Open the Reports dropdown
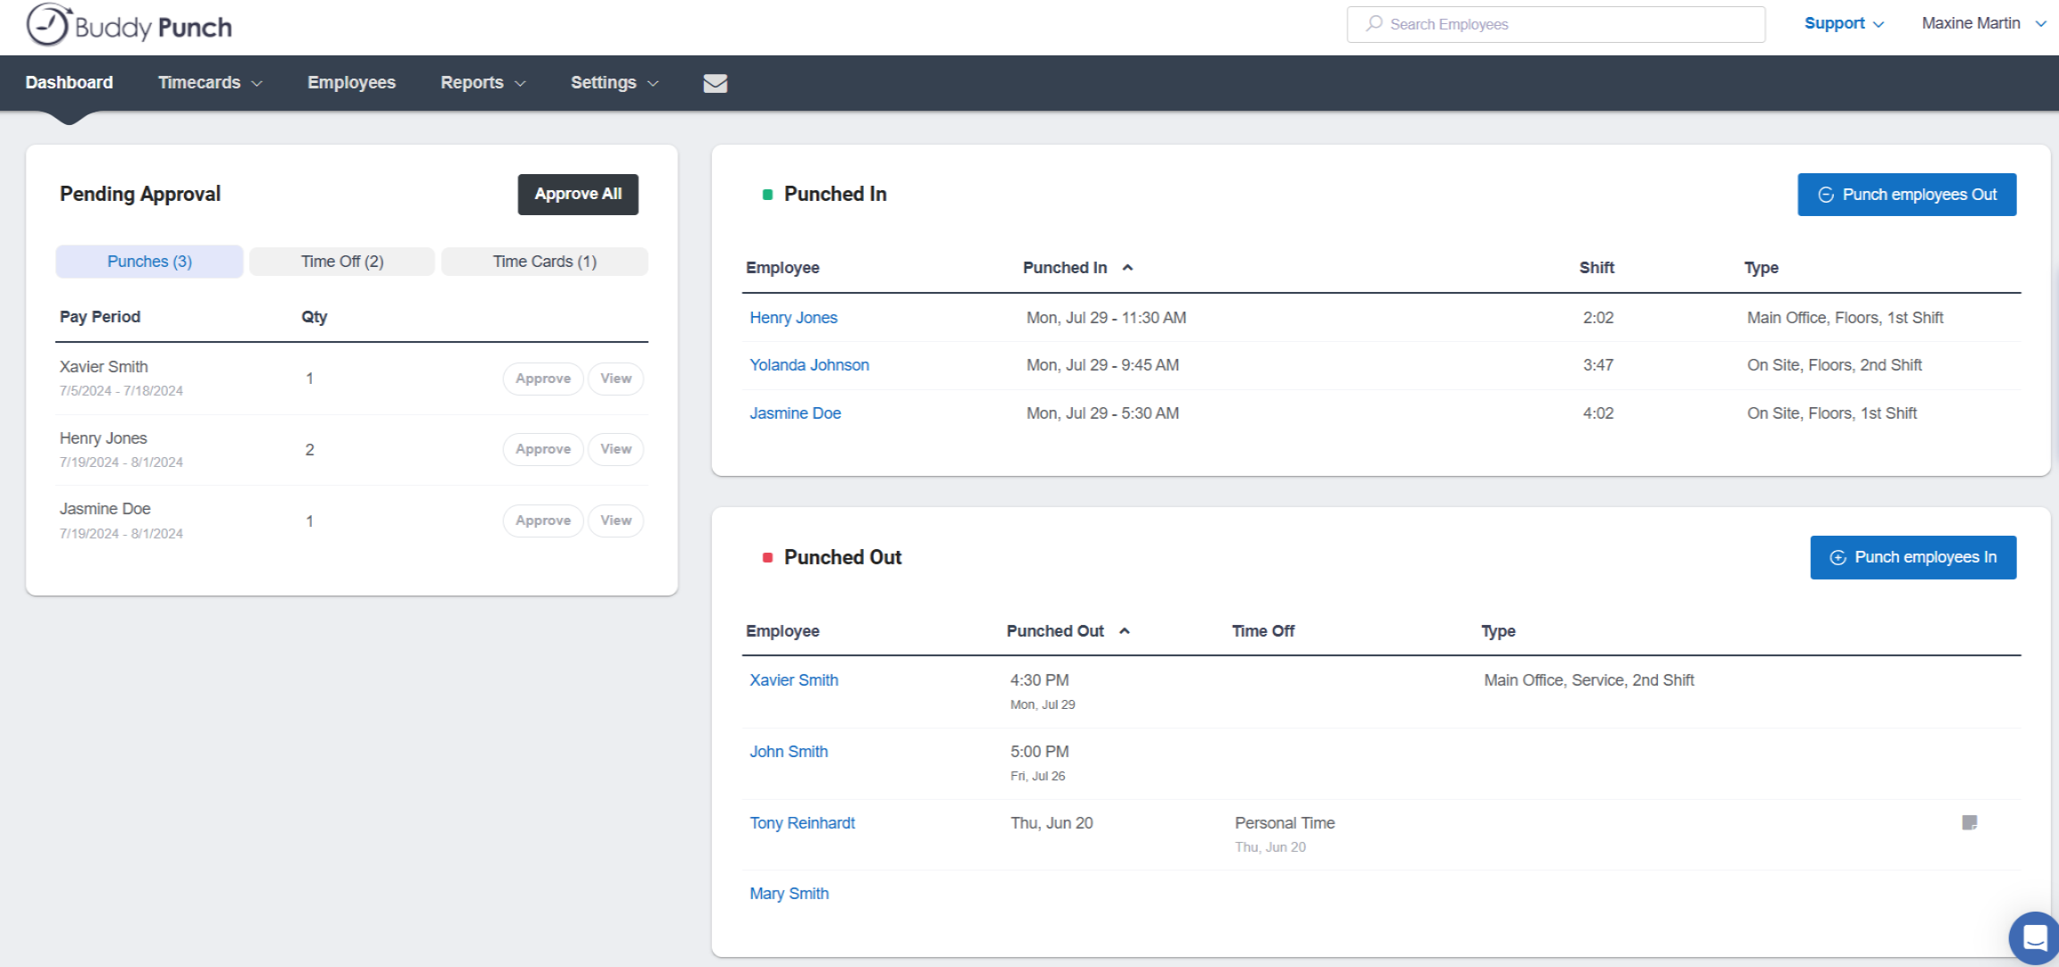 [x=482, y=83]
